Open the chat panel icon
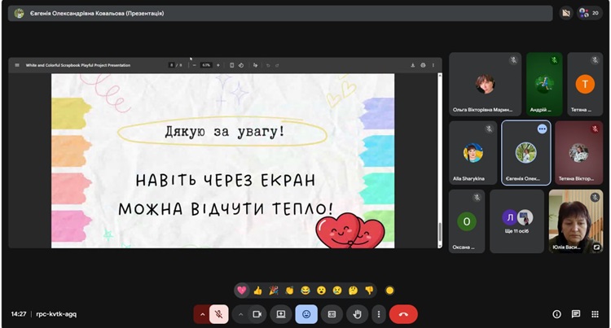 click(x=576, y=314)
